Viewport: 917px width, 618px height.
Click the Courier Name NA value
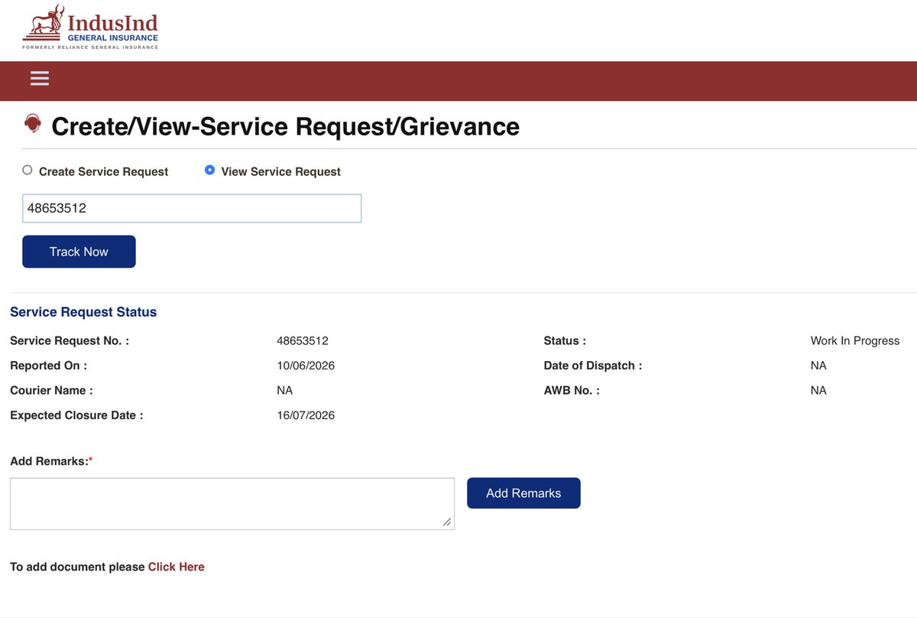[284, 390]
